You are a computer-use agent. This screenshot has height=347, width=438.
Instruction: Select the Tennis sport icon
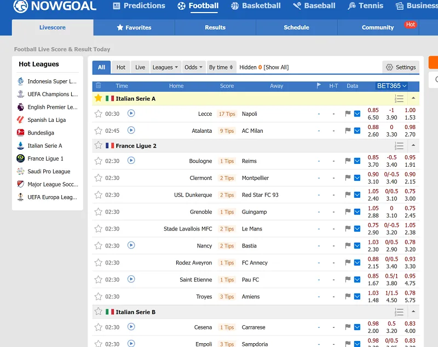point(351,6)
